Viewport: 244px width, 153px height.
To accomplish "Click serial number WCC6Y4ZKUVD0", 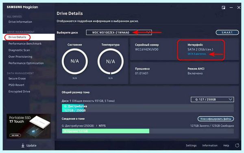I will point(146,49).
